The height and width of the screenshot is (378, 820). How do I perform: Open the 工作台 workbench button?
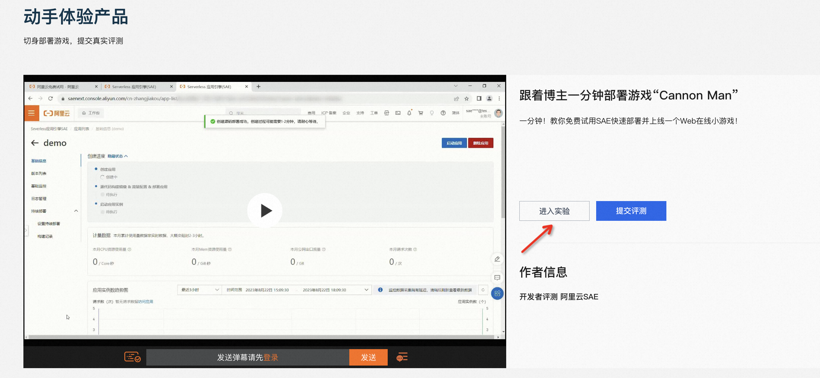tap(91, 113)
